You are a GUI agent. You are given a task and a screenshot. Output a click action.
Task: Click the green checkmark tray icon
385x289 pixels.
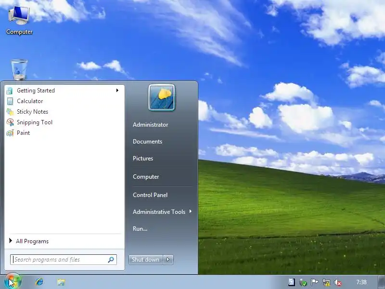click(x=303, y=282)
